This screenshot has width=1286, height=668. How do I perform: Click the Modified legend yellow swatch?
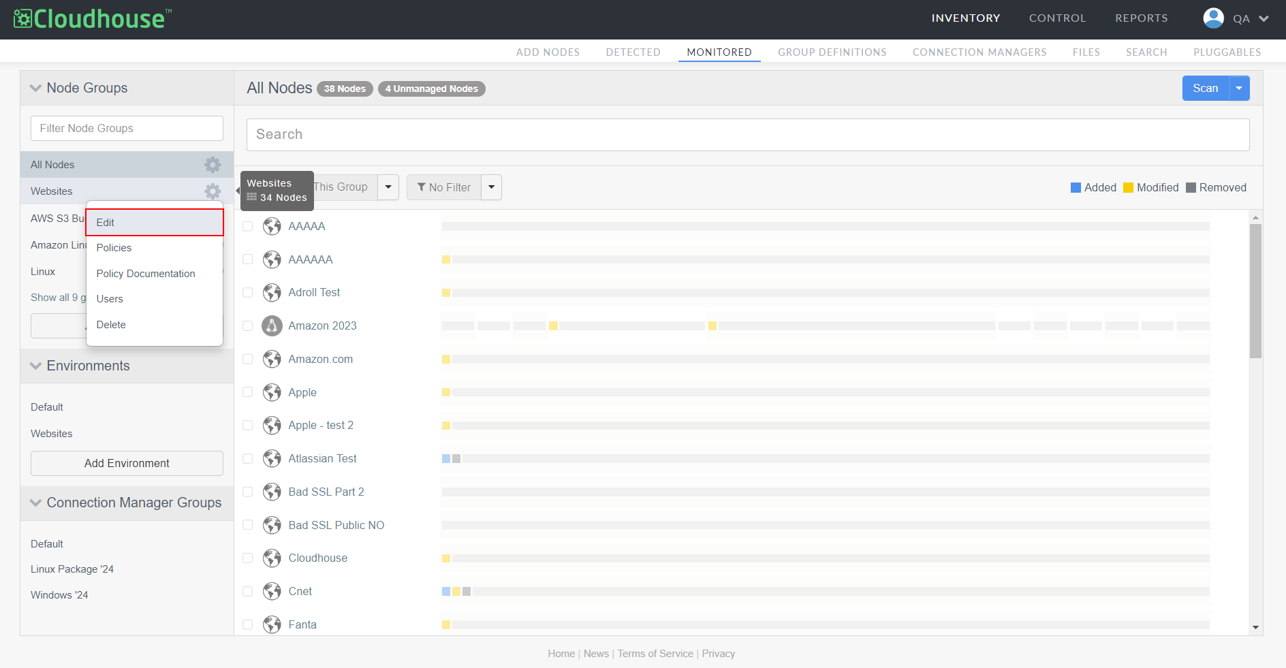[x=1128, y=187]
